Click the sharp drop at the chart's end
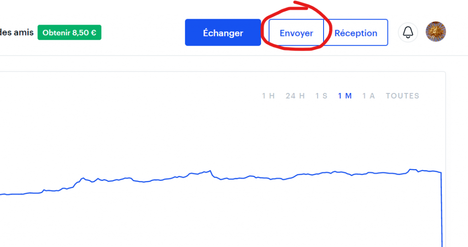 click(442, 208)
